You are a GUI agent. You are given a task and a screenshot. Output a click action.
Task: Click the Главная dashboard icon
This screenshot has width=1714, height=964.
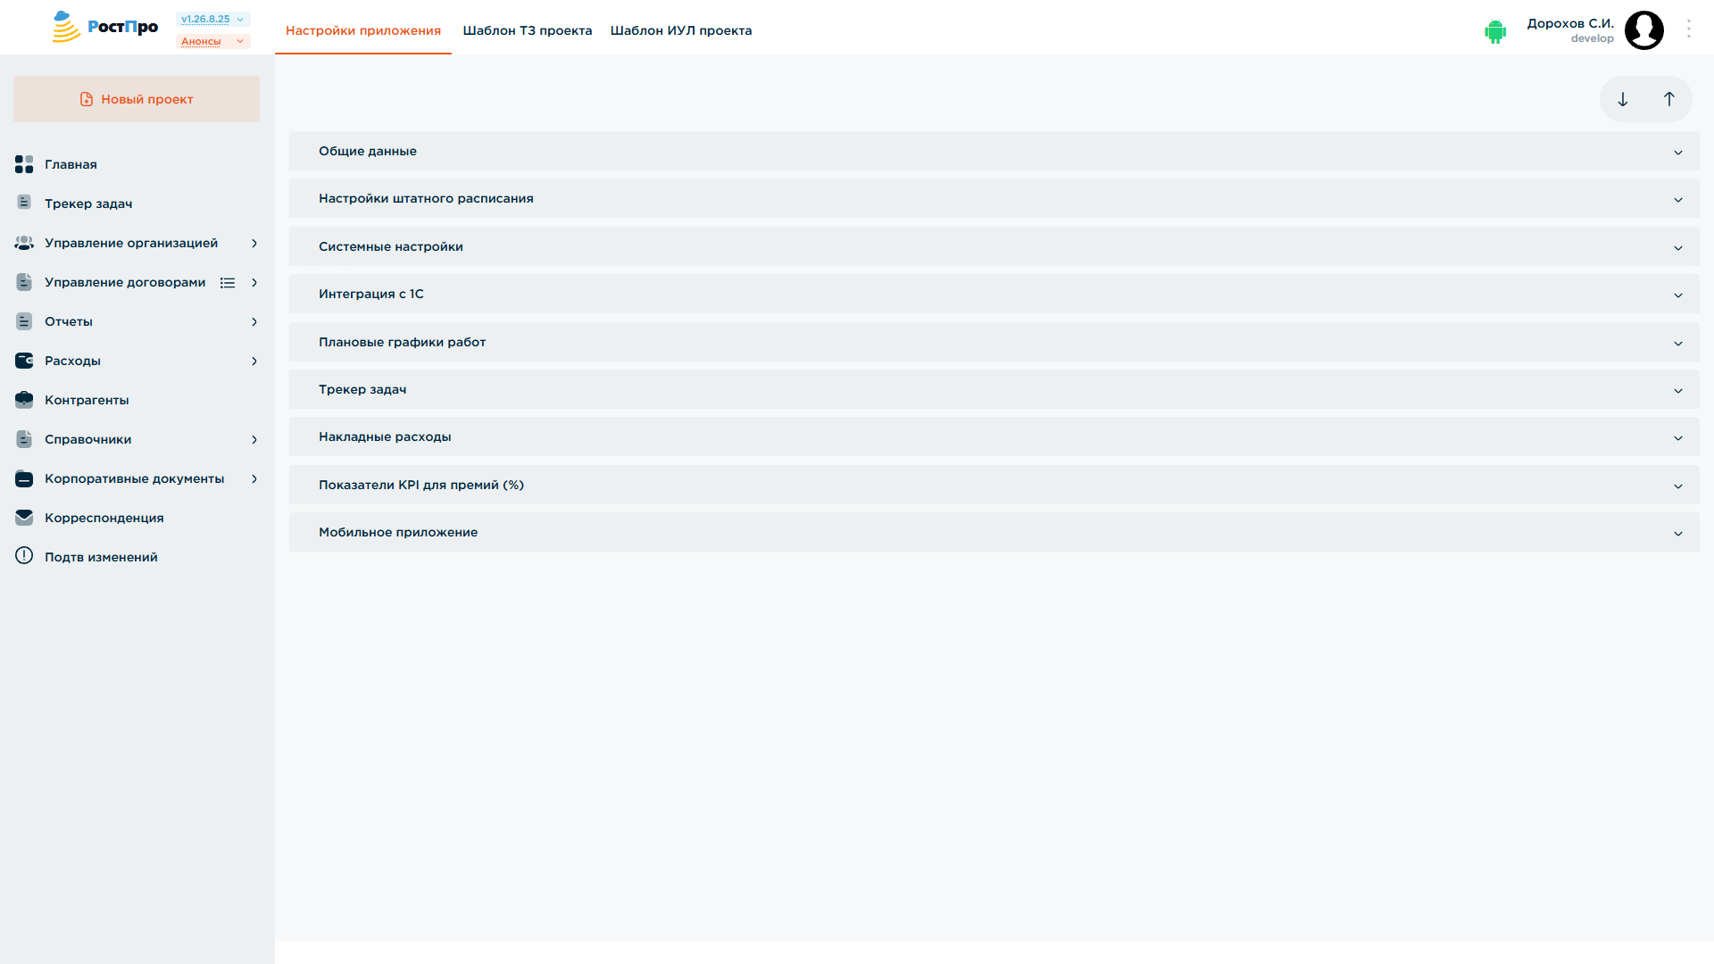click(24, 164)
